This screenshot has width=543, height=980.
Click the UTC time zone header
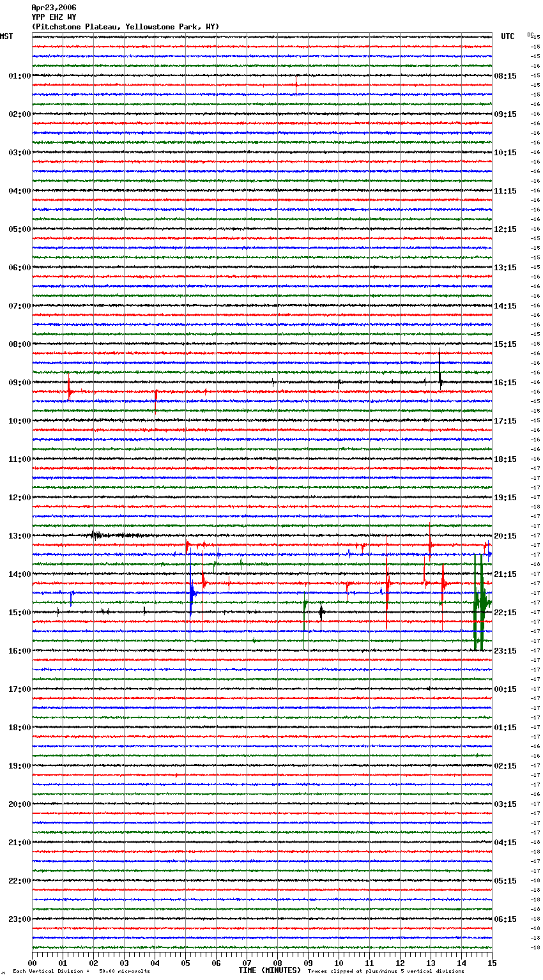(508, 36)
